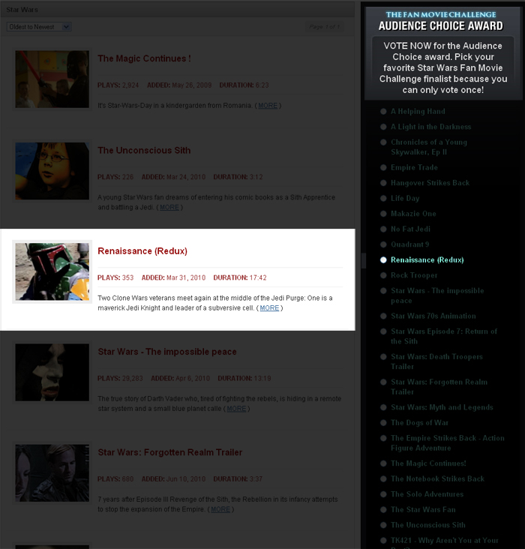Select the A Light in the Darkness radio button

(383, 127)
